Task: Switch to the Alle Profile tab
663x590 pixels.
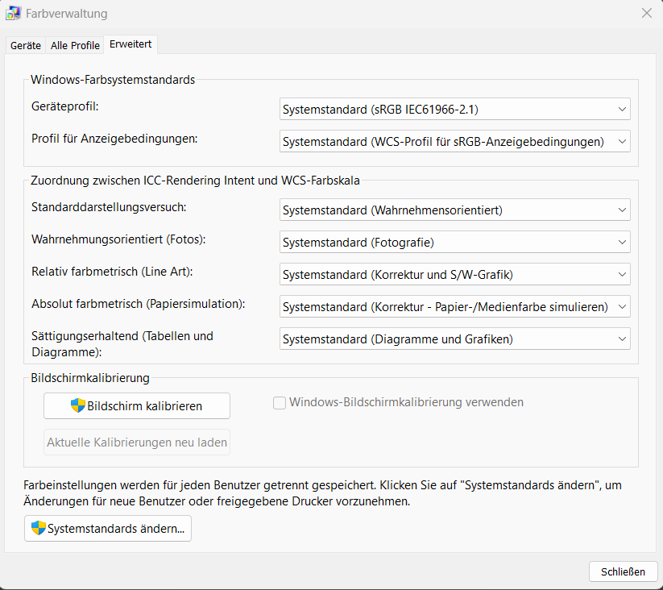Action: [75, 46]
